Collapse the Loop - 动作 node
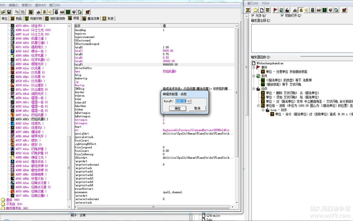353x221 pixels. [263, 110]
